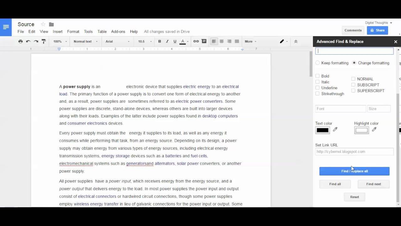Enable the SUPERSCRIPT checkbox
The width and height of the screenshot is (401, 226).
click(x=353, y=91)
